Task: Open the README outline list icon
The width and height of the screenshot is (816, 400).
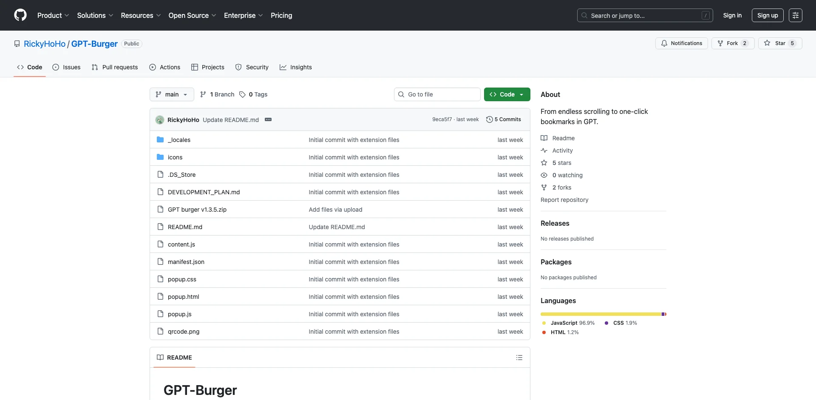Action: [519, 357]
